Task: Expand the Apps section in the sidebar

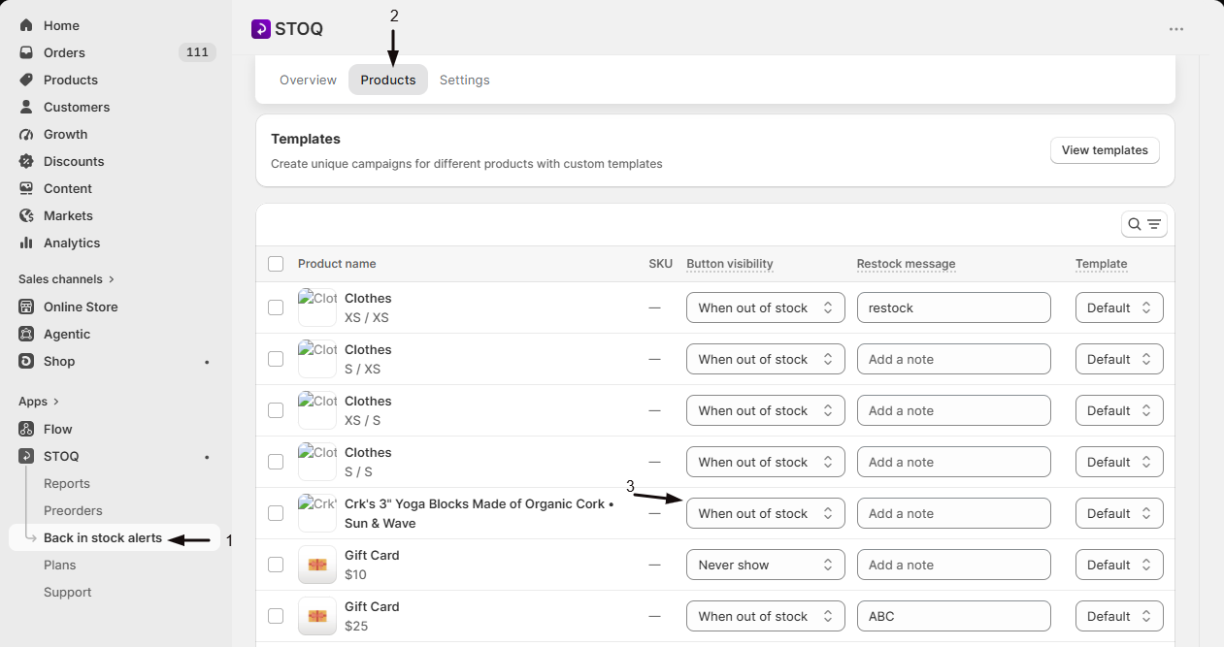Action: [x=39, y=402]
